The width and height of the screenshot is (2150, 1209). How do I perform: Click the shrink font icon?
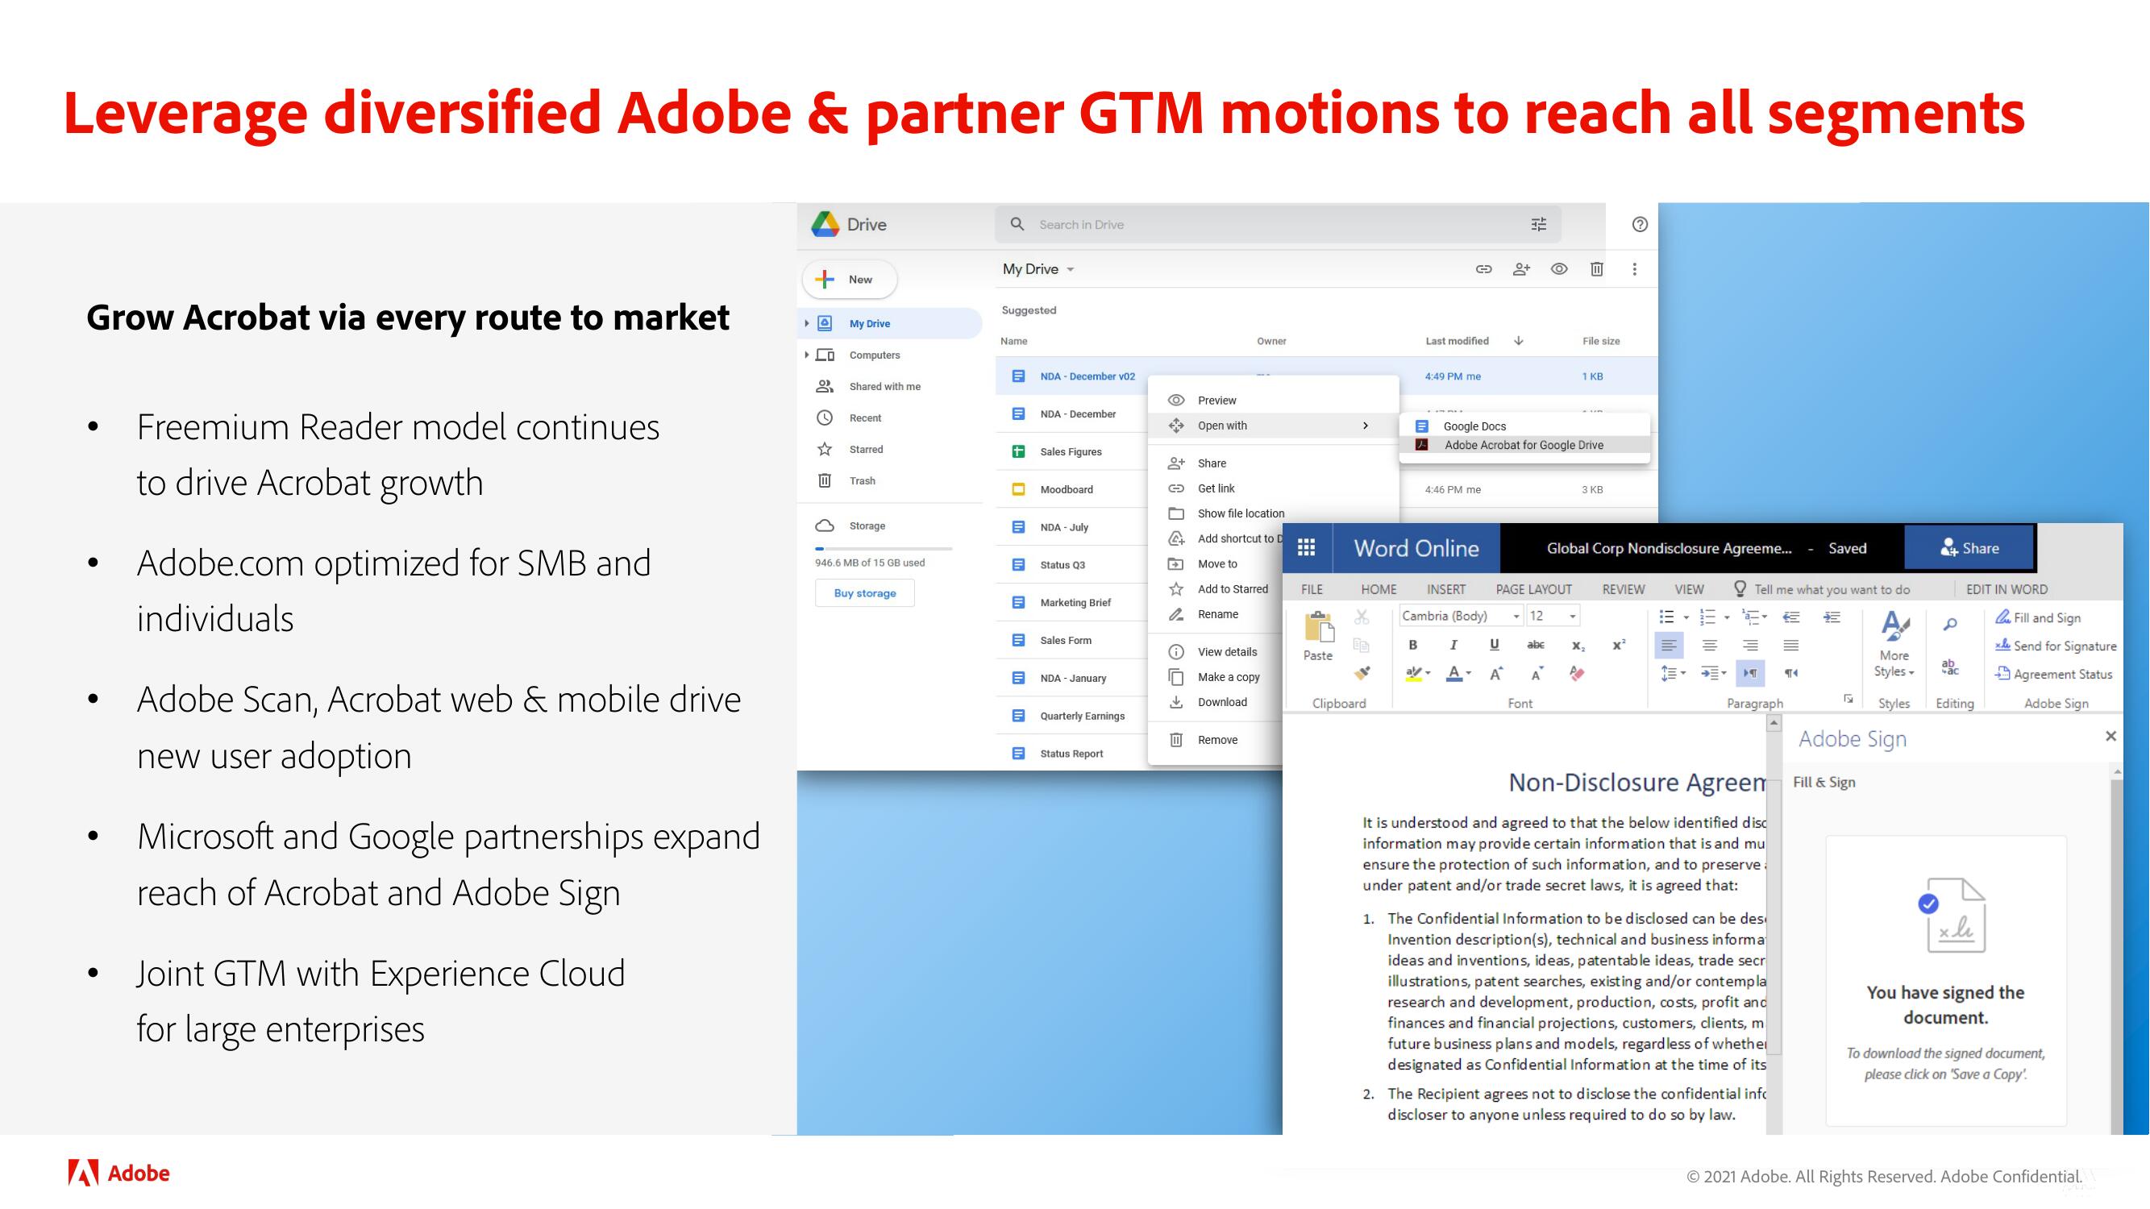coord(1537,673)
